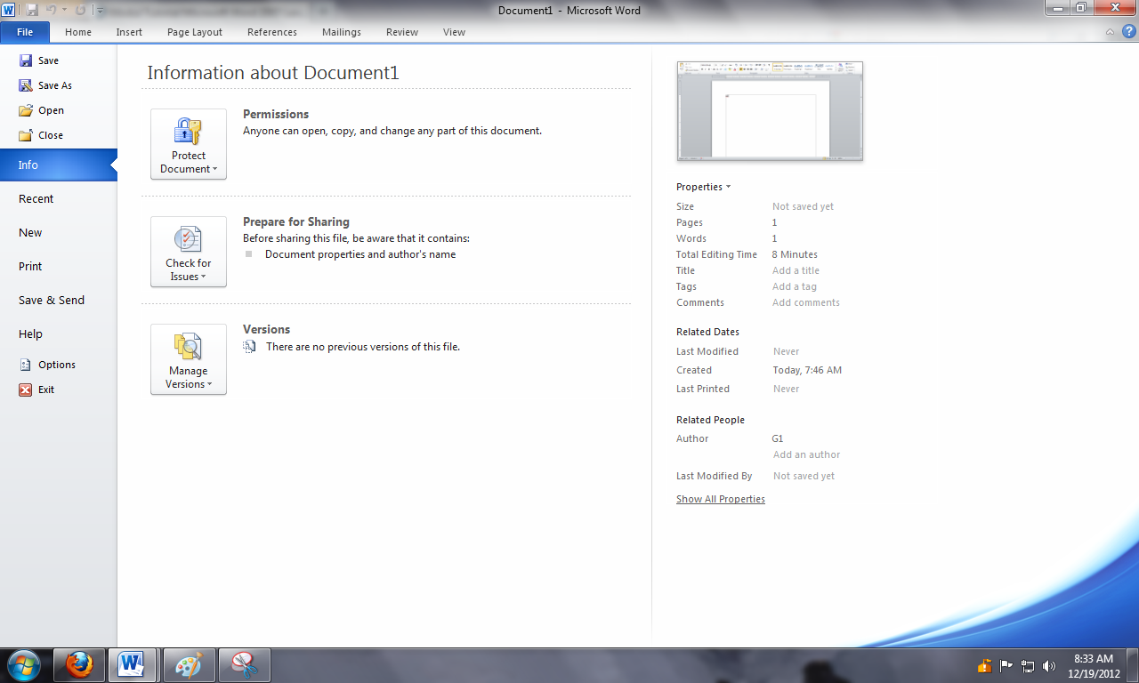Click the Show All Properties link
The width and height of the screenshot is (1139, 683).
tap(721, 499)
